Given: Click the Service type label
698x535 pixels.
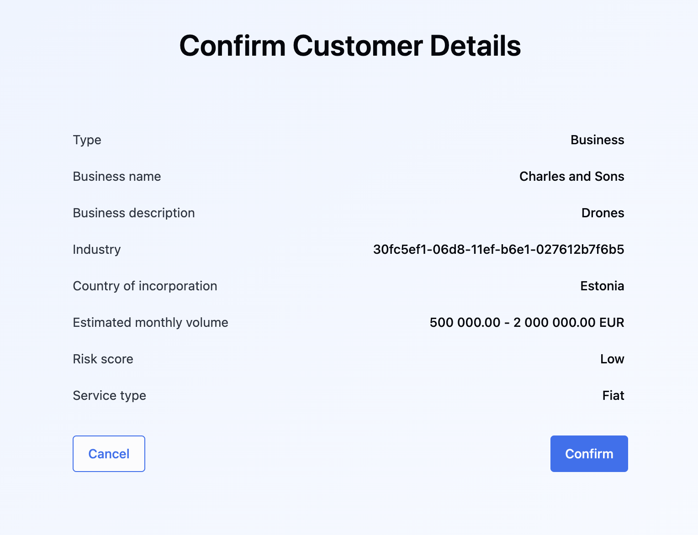Looking at the screenshot, I should click(x=109, y=396).
